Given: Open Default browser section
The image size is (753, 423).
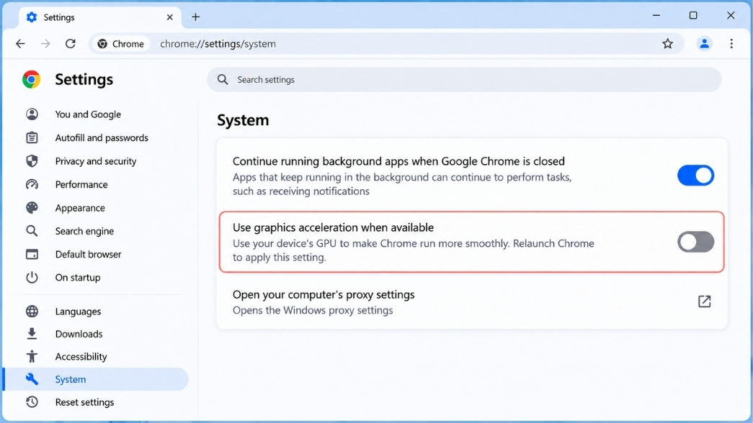Looking at the screenshot, I should 88,254.
